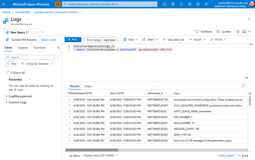This screenshot has width=255, height=160.
Task: Select the Results tab
Action: (75, 86)
